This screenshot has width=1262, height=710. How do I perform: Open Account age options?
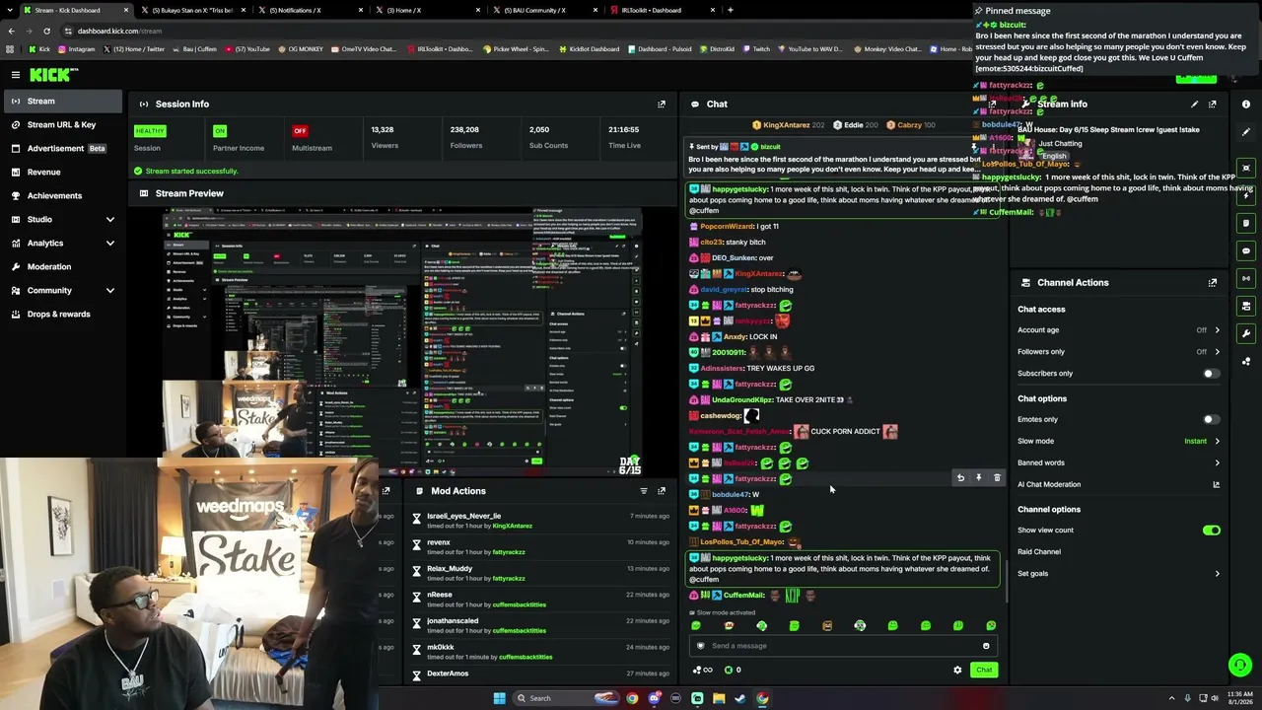coord(1119,330)
